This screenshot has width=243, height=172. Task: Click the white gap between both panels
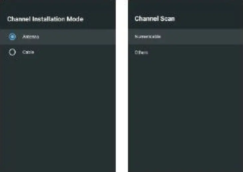[x=122, y=86]
